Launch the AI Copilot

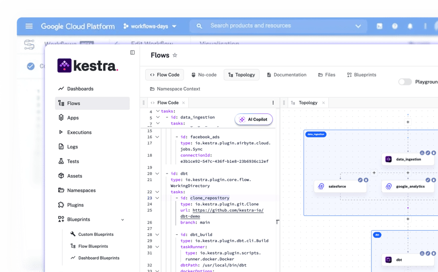click(x=254, y=120)
